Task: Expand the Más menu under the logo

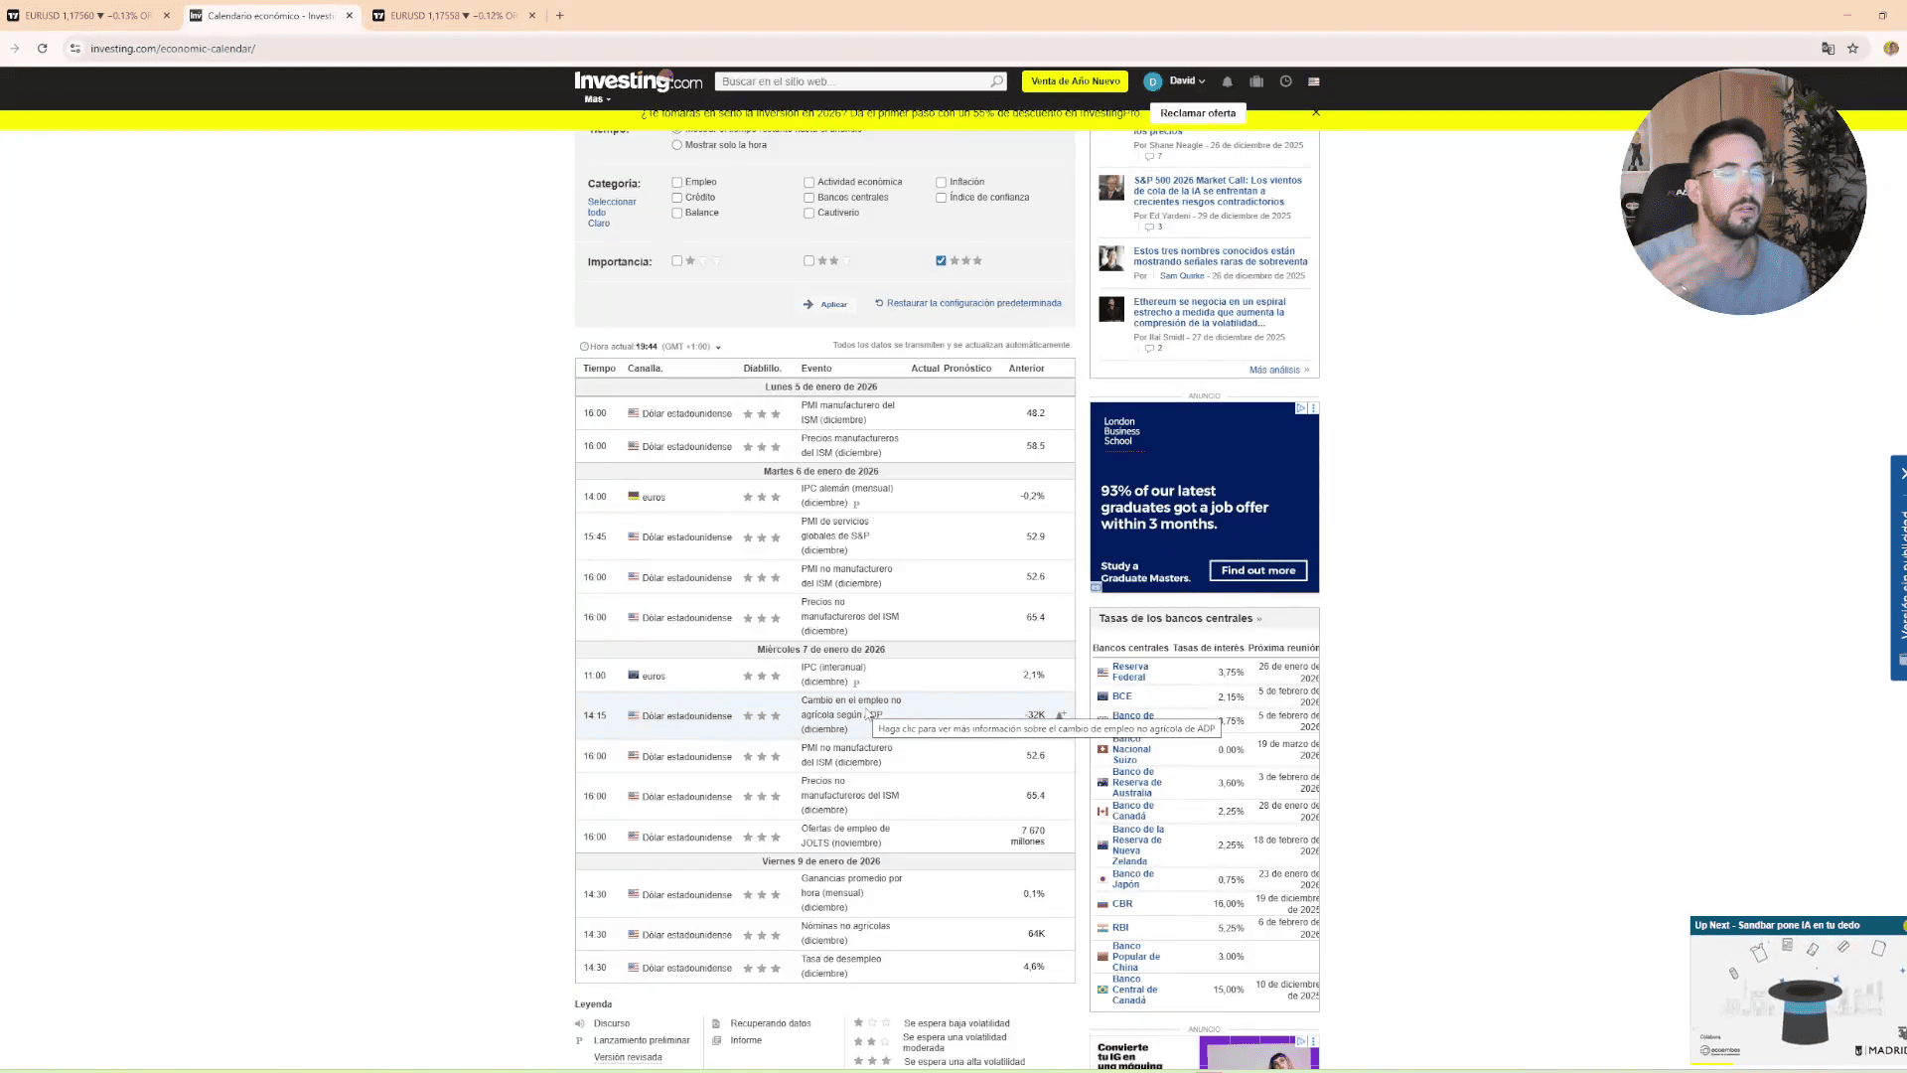Action: point(597,99)
